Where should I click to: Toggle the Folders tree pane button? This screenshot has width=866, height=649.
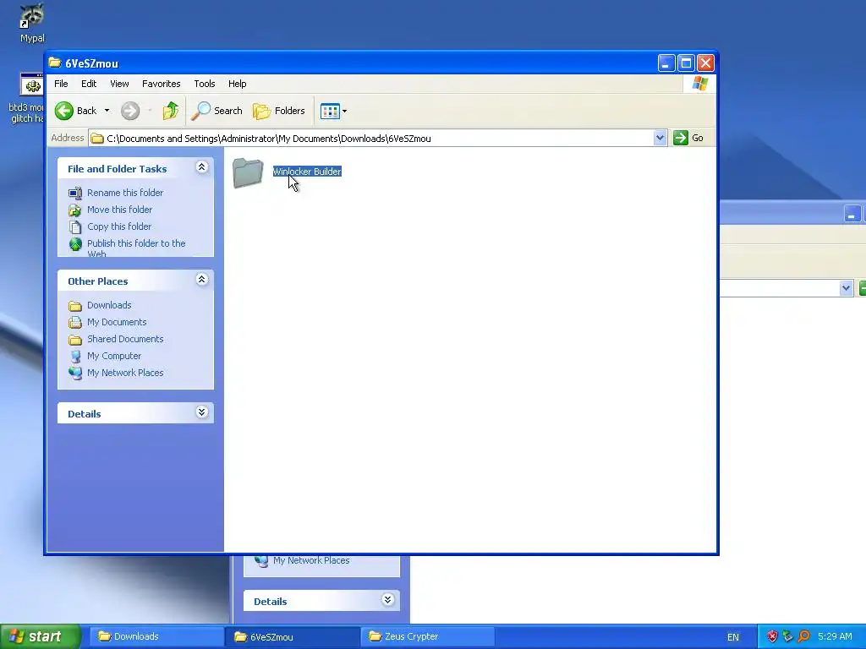(279, 111)
